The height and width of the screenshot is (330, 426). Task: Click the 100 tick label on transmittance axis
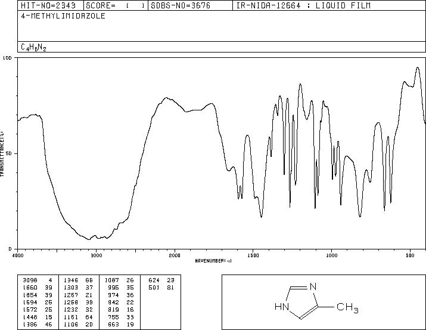coord(7,58)
